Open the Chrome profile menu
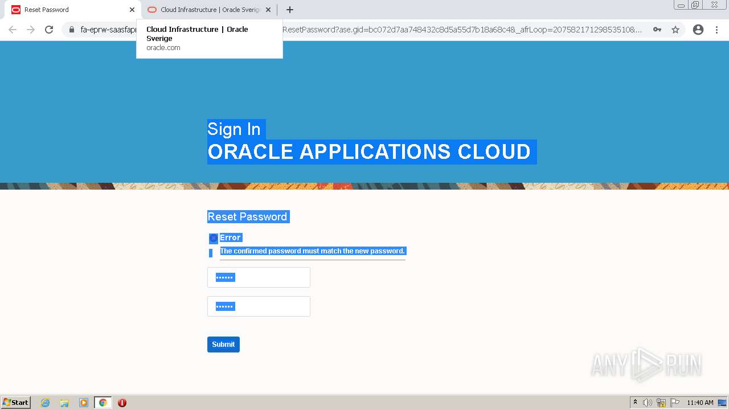 point(698,30)
